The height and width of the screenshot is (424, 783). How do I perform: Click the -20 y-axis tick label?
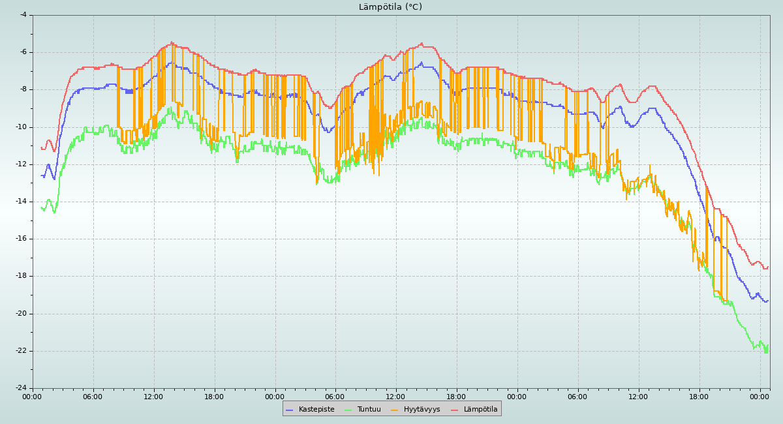tap(21, 313)
